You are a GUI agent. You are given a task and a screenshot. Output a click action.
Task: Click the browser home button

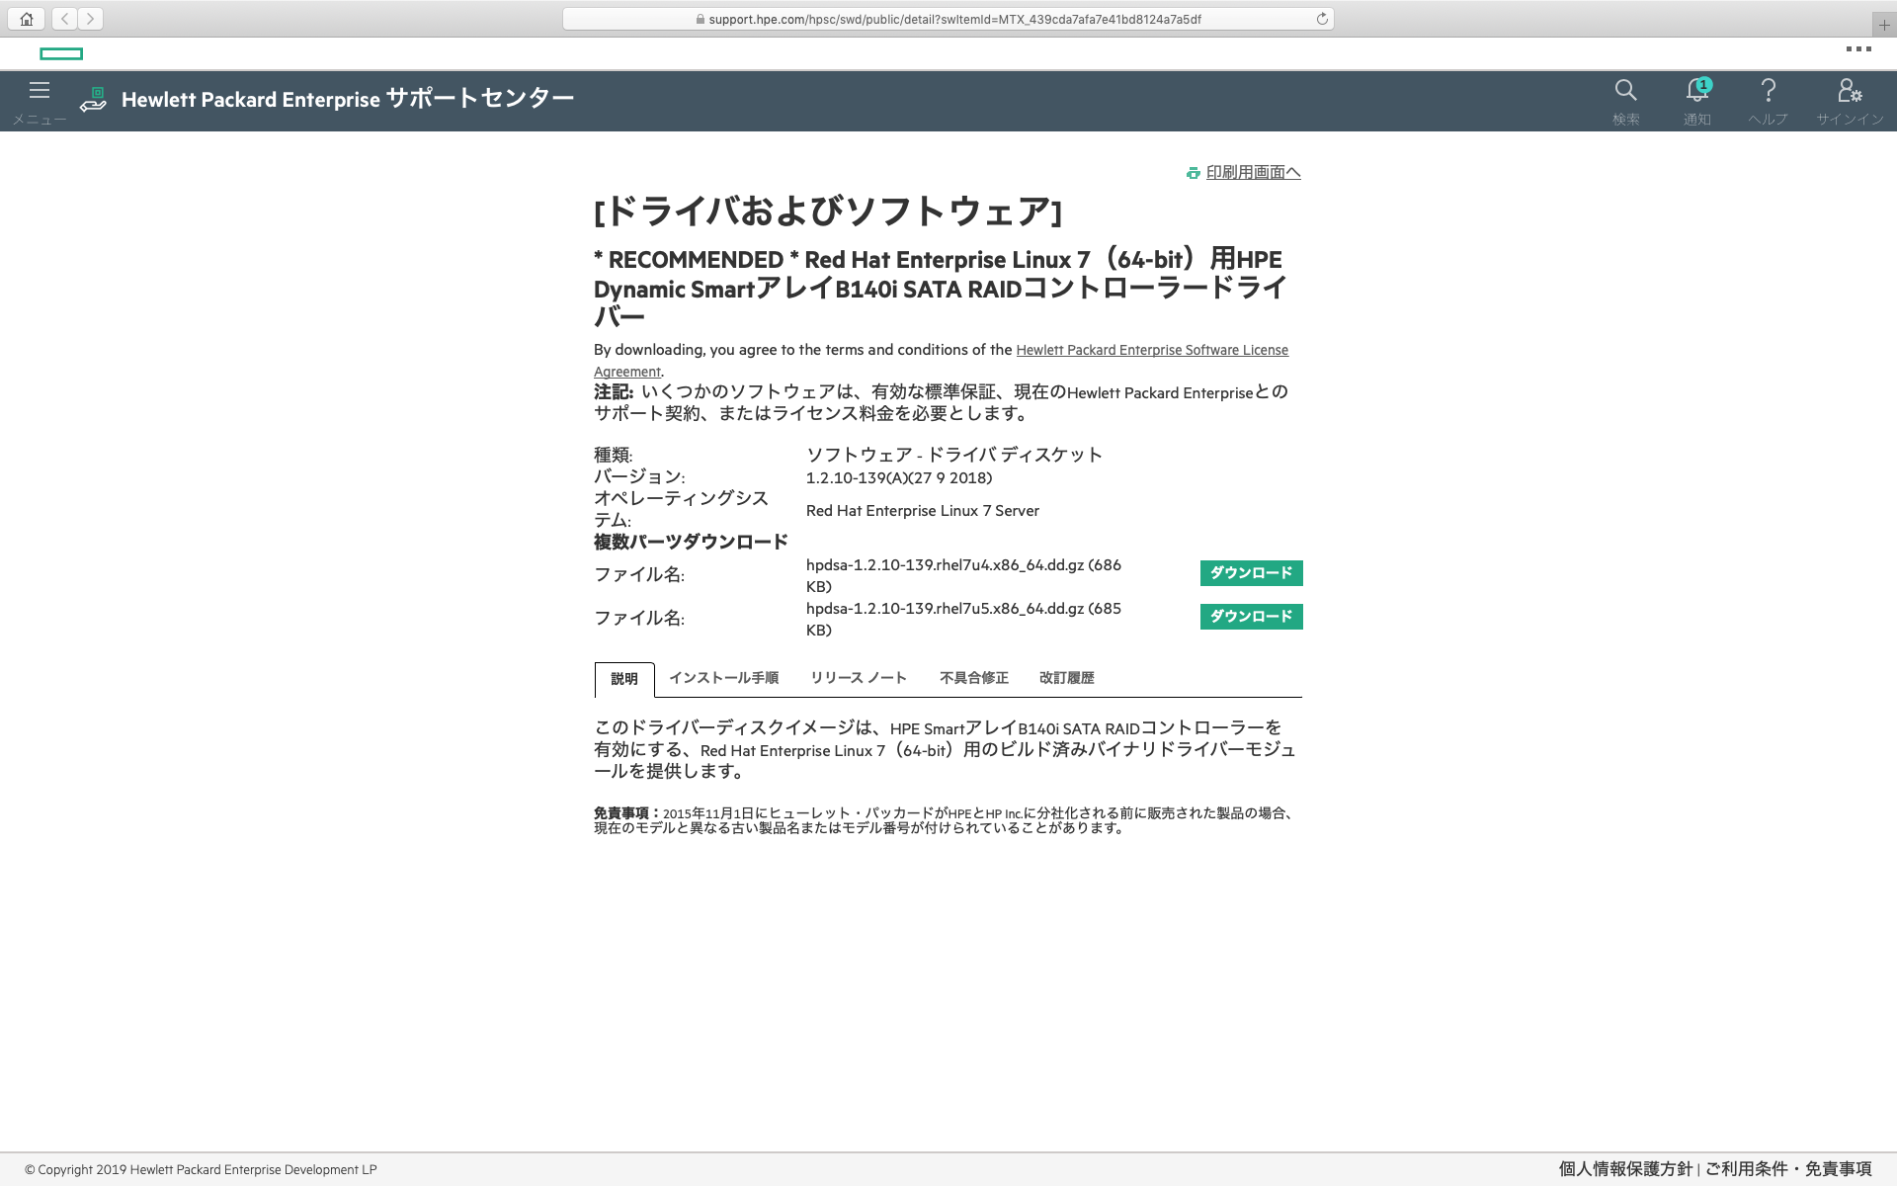(27, 19)
